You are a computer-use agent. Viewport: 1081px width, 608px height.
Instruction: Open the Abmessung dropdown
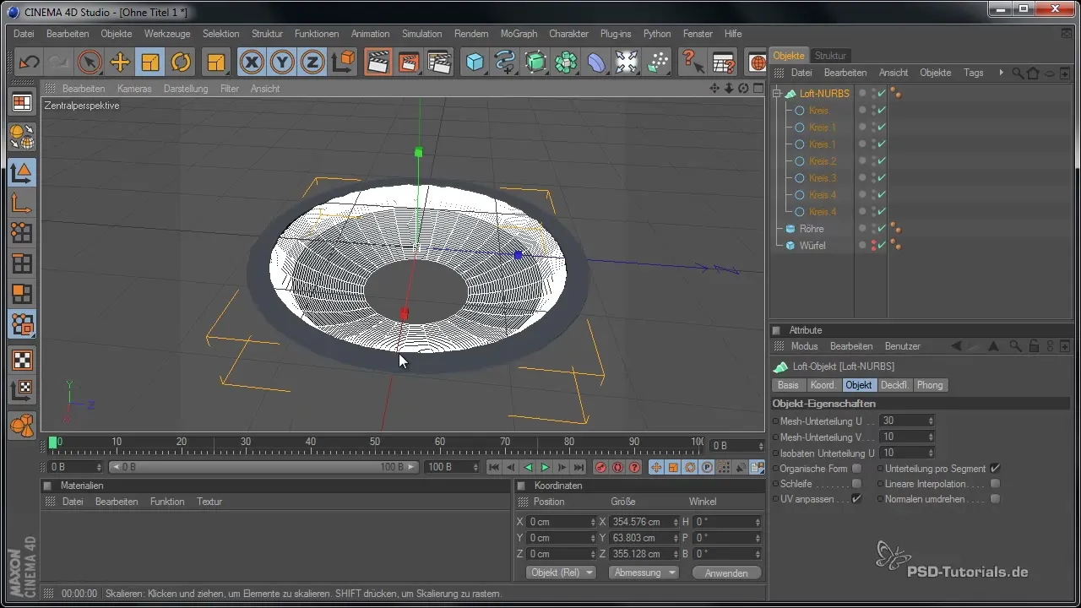coord(645,573)
